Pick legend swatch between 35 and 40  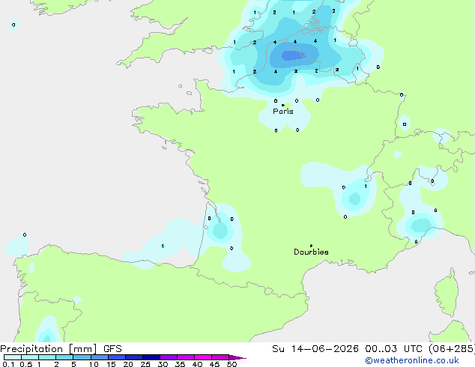186,357
